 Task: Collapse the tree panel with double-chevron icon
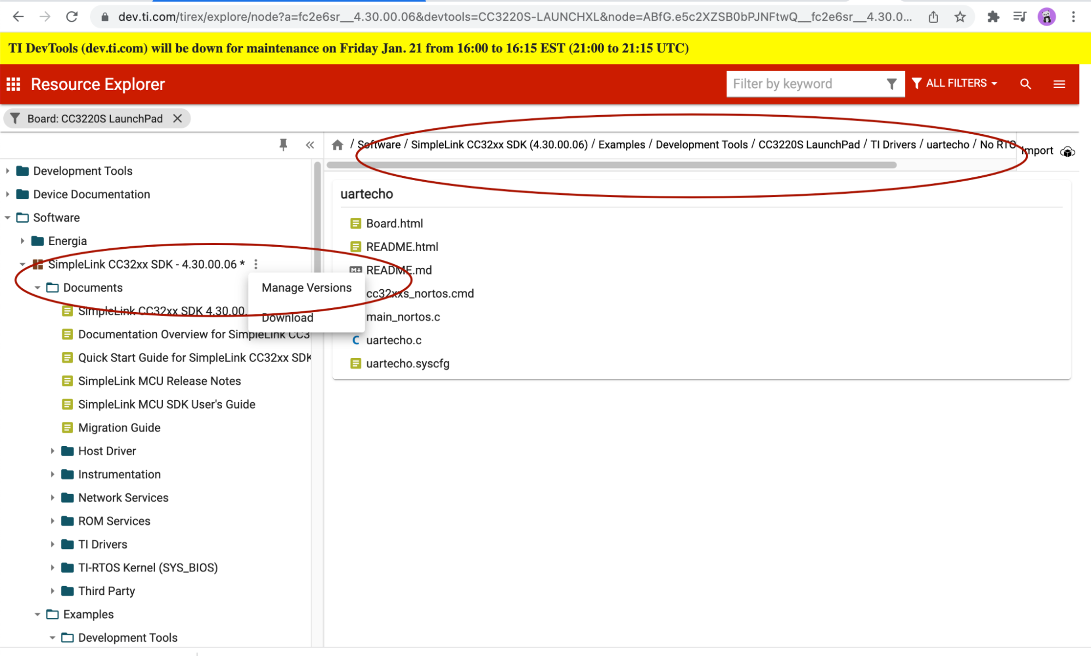point(310,145)
